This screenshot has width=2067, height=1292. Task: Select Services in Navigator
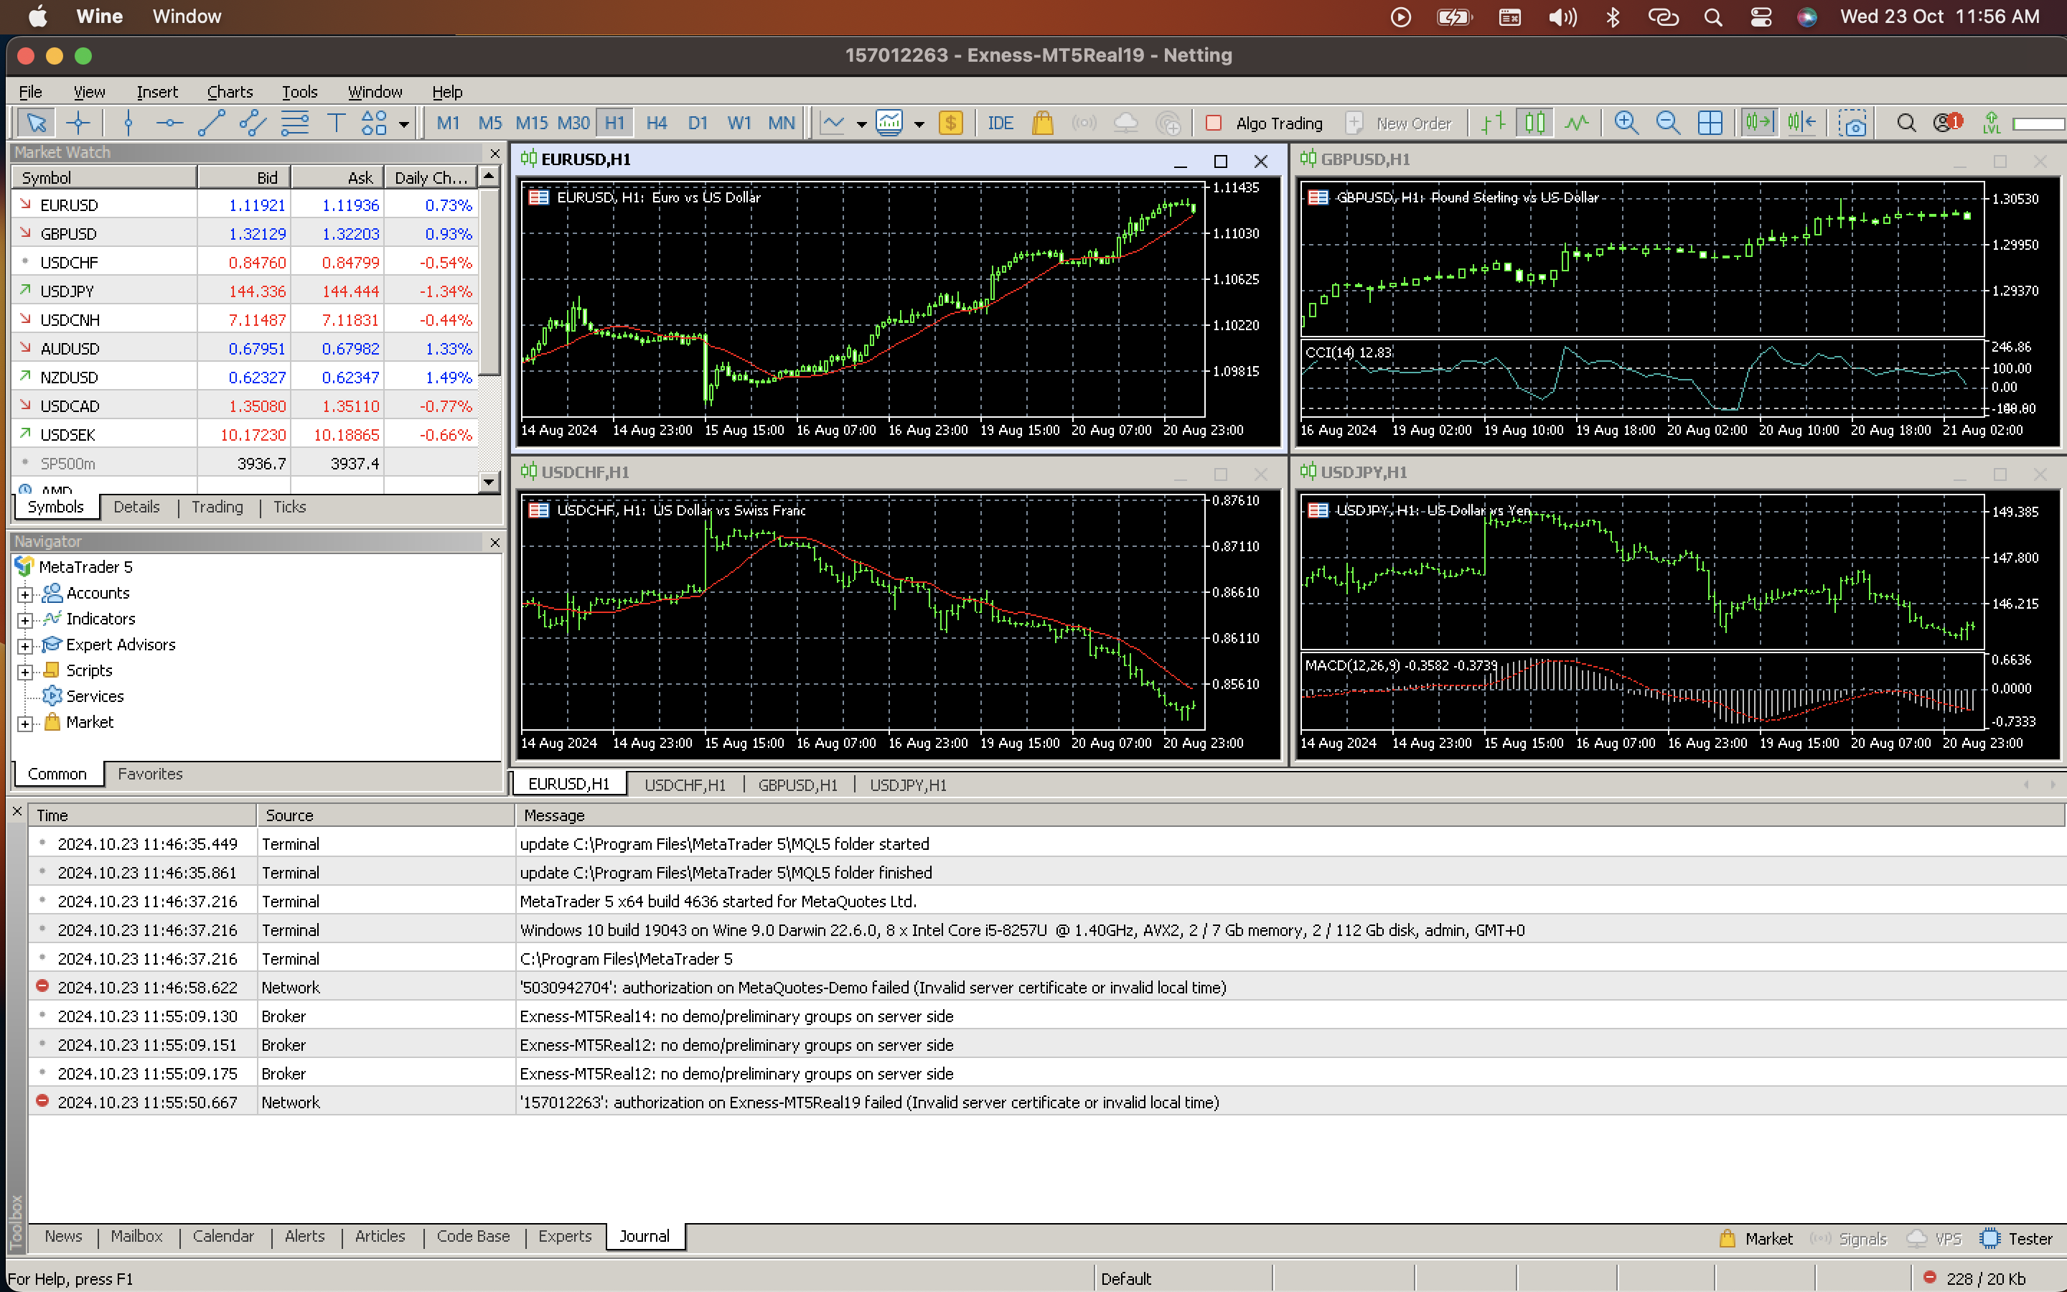click(95, 696)
